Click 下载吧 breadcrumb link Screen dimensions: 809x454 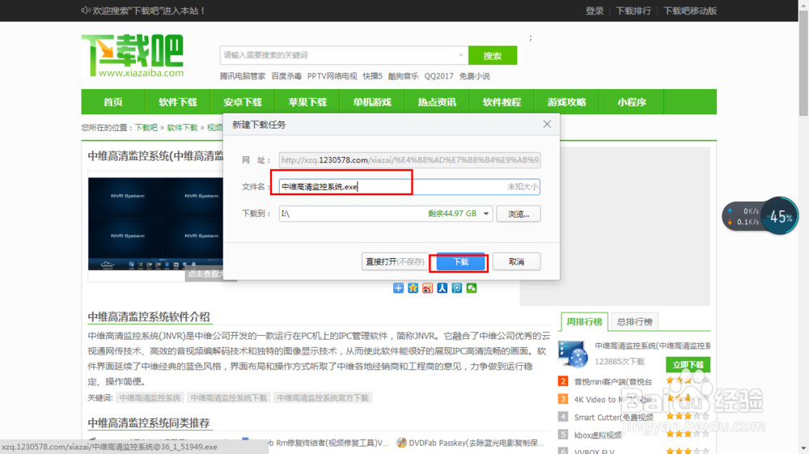(146, 127)
